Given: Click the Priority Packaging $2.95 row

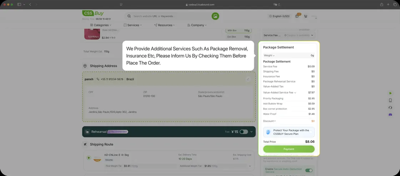Looking at the screenshot, I should 289,99.
